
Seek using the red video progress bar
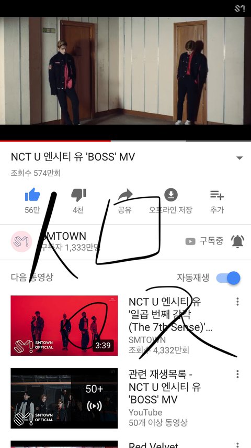coord(125,141)
